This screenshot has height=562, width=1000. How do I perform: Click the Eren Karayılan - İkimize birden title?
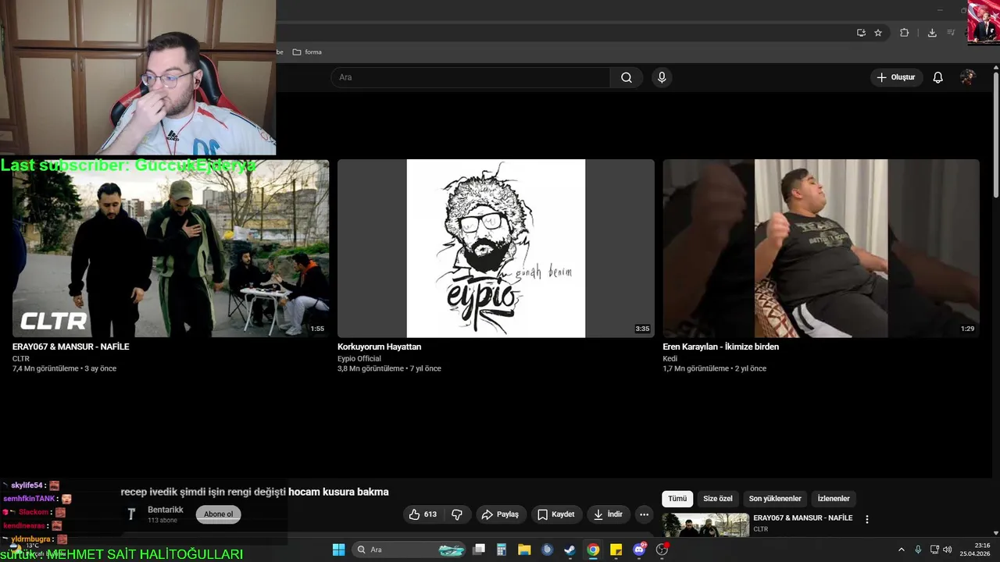pyautogui.click(x=720, y=347)
